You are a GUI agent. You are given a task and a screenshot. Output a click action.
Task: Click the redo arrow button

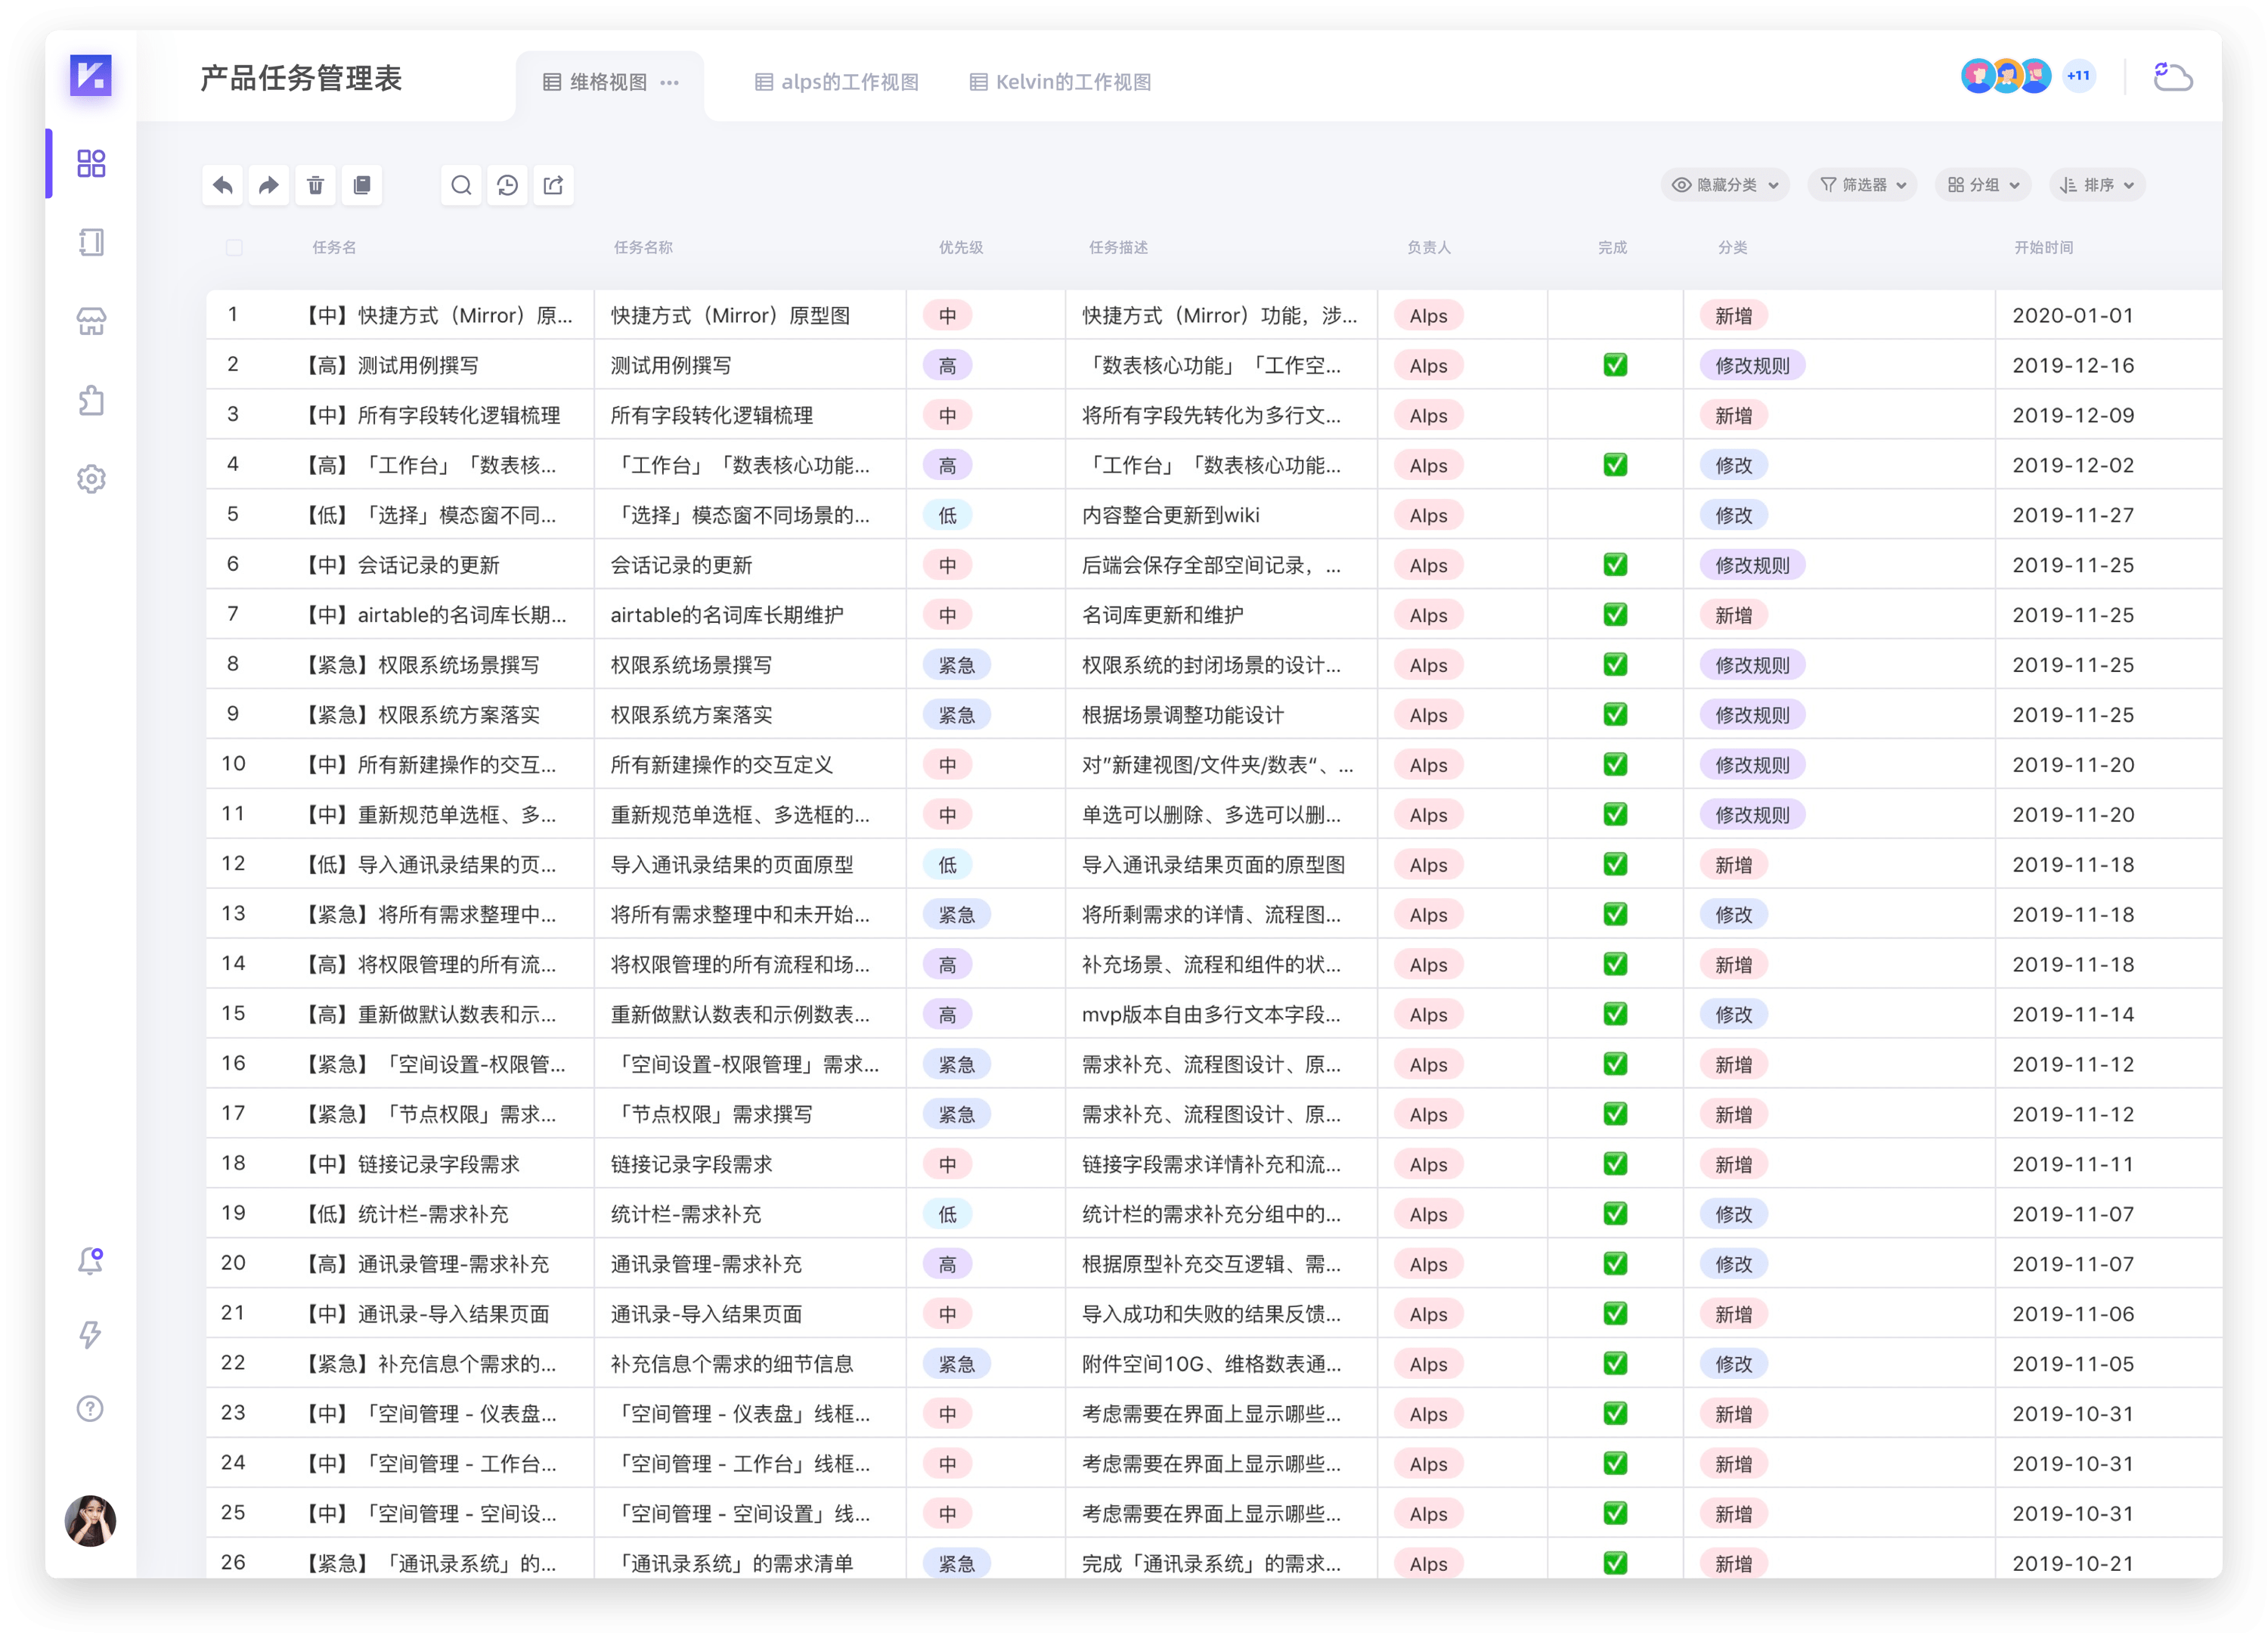(269, 185)
